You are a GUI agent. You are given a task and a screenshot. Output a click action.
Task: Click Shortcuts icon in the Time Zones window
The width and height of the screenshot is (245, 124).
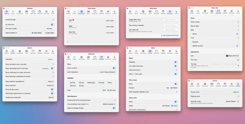point(108,12)
